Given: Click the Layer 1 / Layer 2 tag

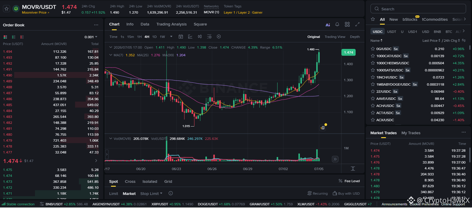Looking at the screenshot, I should tap(237, 12).
